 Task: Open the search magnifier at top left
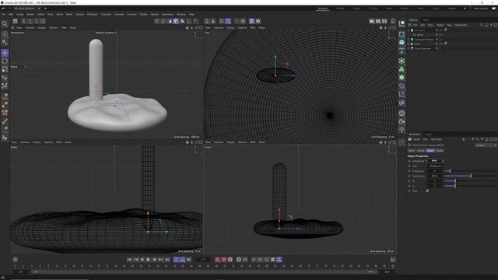coord(5,24)
